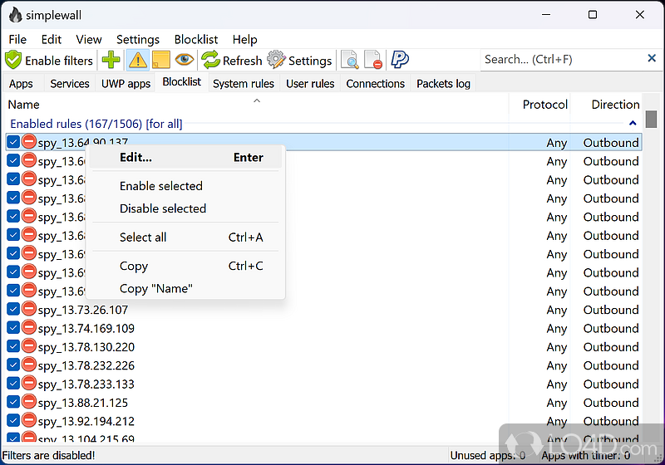This screenshot has width=665, height=465.
Task: Click the gear Settings icon
Action: [x=276, y=60]
